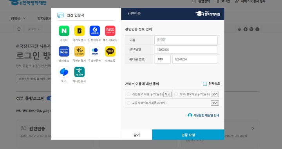Choose the KakaoTalk (카카오톡) icon
282x149 pixels.
(x=110, y=51)
